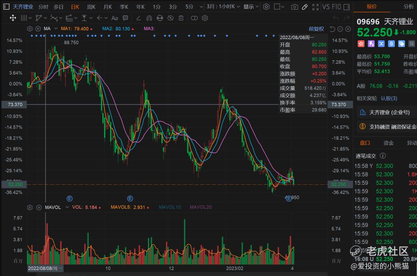Switch to 多日 multi-day tab
This screenshot has height=276, width=417.
[x=58, y=7]
